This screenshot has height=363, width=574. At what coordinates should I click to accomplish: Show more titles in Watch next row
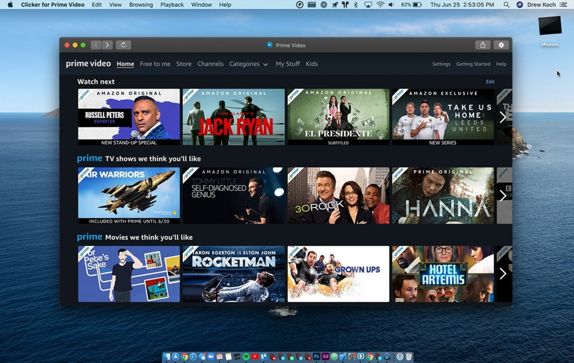coord(503,117)
